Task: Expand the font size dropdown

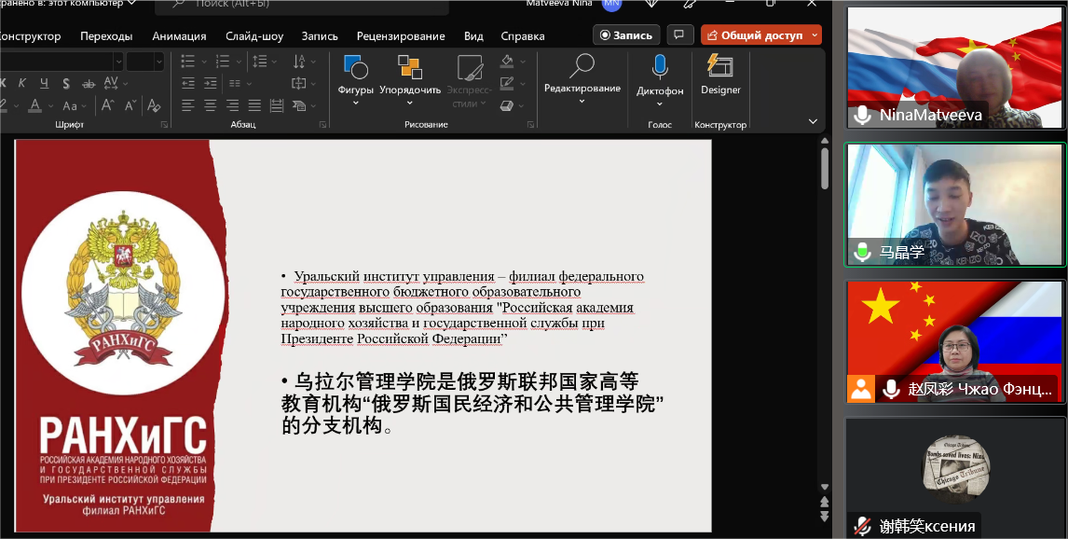Action: [158, 62]
